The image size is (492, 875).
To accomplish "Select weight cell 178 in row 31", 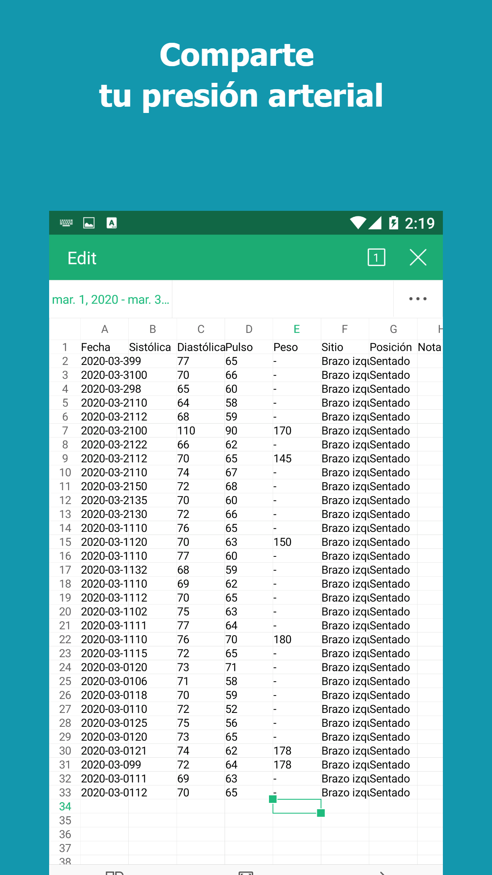I will coord(297,765).
